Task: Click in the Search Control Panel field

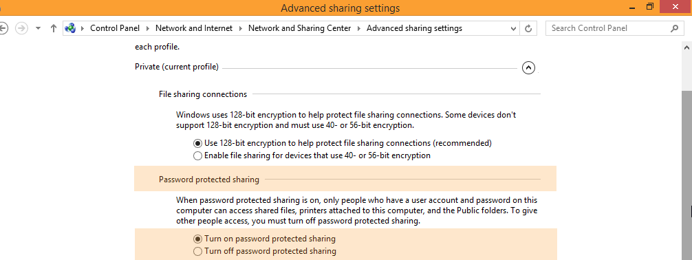Action: pos(609,28)
